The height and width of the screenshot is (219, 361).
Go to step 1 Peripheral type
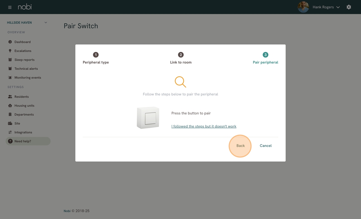tap(96, 55)
